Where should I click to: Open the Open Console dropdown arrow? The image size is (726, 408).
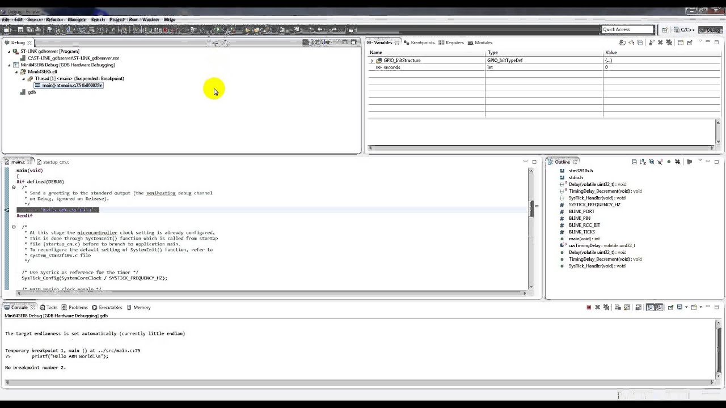[x=701, y=307]
